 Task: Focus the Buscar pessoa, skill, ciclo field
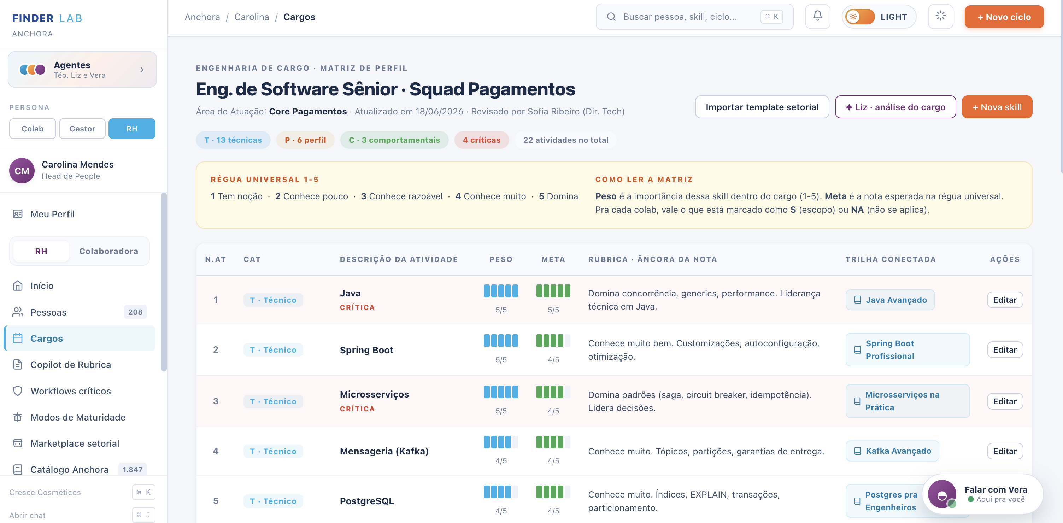(x=694, y=17)
